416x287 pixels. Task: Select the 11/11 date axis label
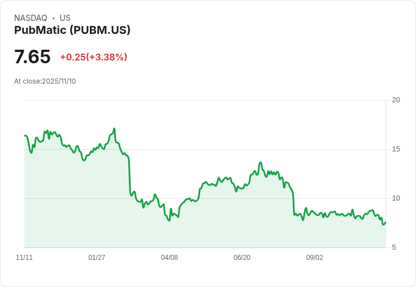24,258
